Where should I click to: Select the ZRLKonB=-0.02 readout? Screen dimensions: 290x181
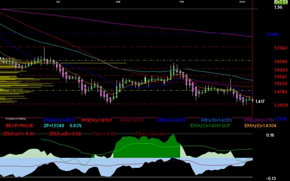(x=65, y=134)
